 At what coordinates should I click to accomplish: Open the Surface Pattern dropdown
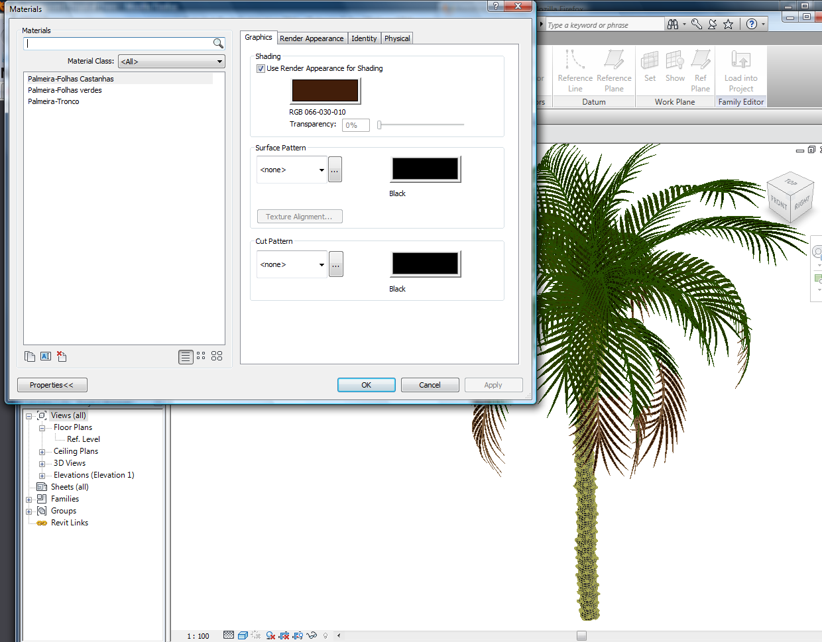(292, 170)
